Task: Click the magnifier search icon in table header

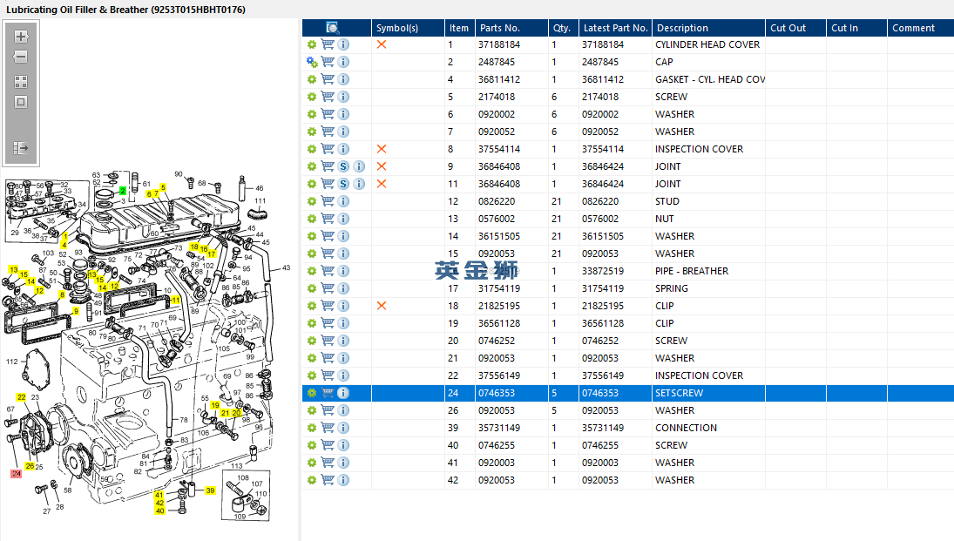Action: [x=332, y=28]
